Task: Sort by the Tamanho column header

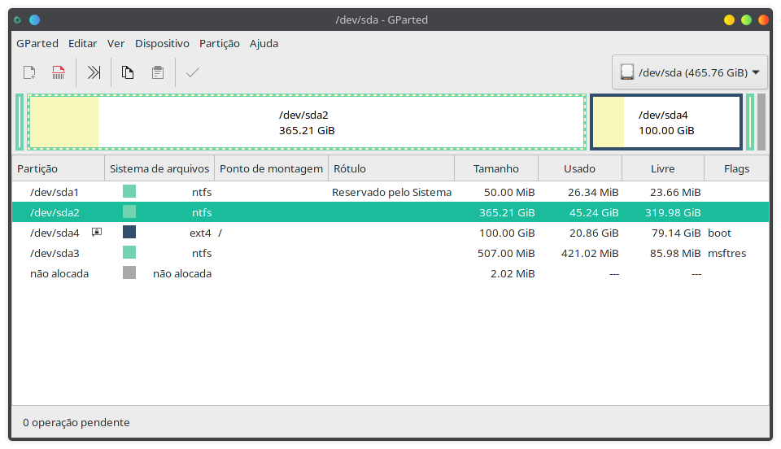Action: 496,168
